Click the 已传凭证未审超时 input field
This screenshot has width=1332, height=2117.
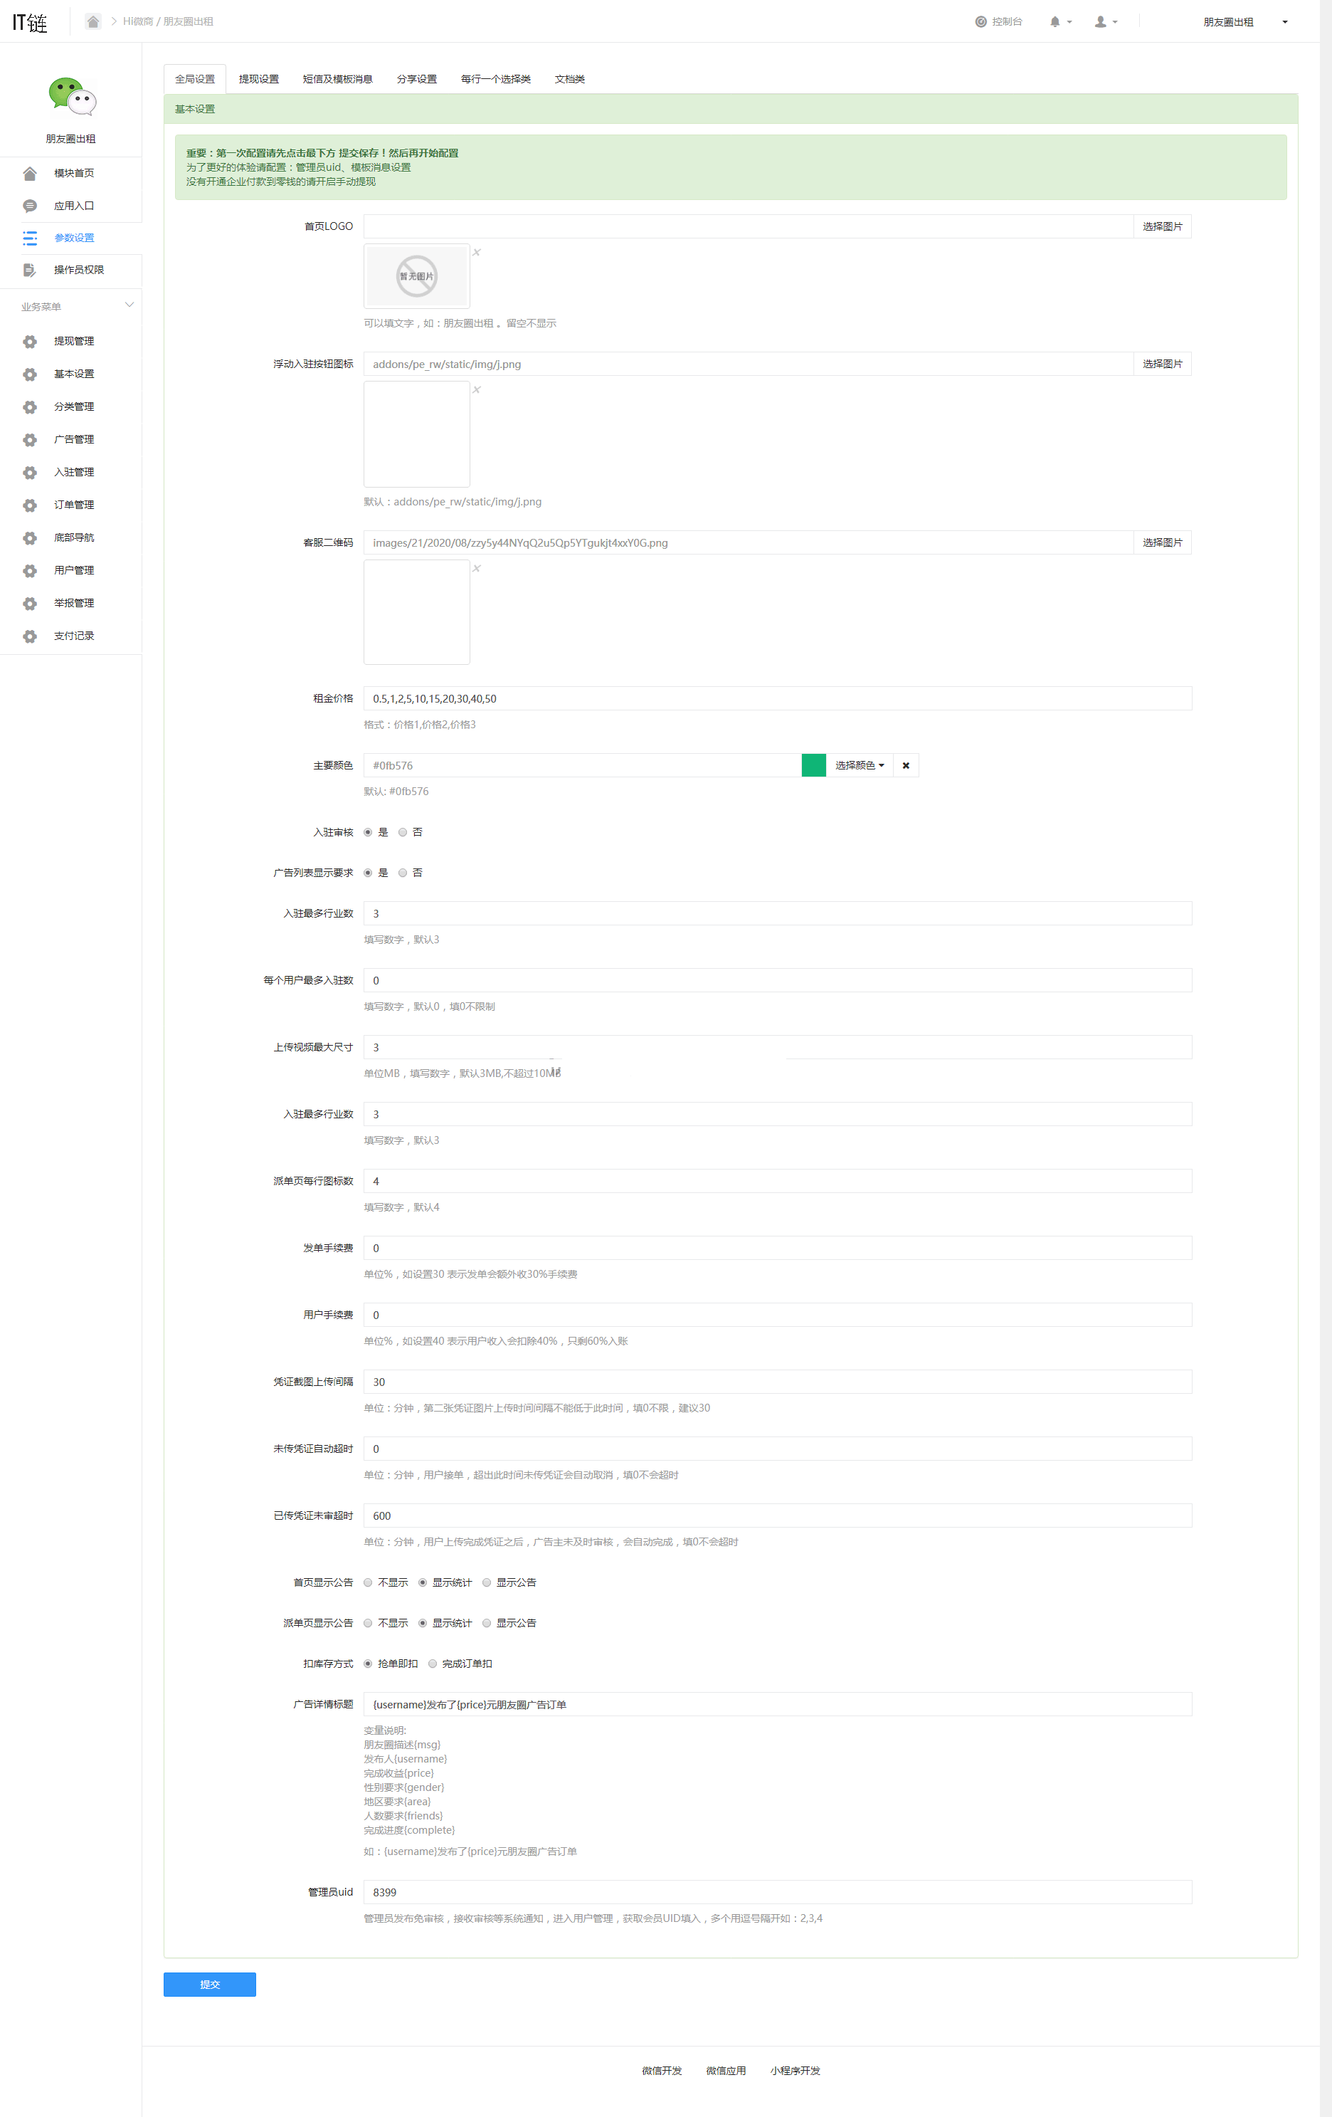(x=778, y=1515)
